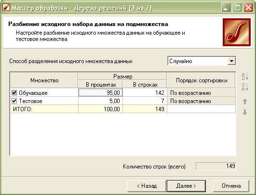Close the wizard window
The image size is (256, 195).
(x=248, y=8)
